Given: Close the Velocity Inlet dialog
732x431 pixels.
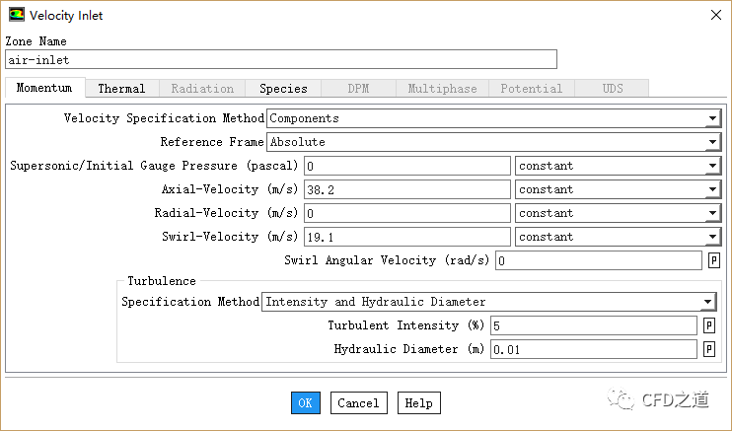Looking at the screenshot, I should coord(714,15).
